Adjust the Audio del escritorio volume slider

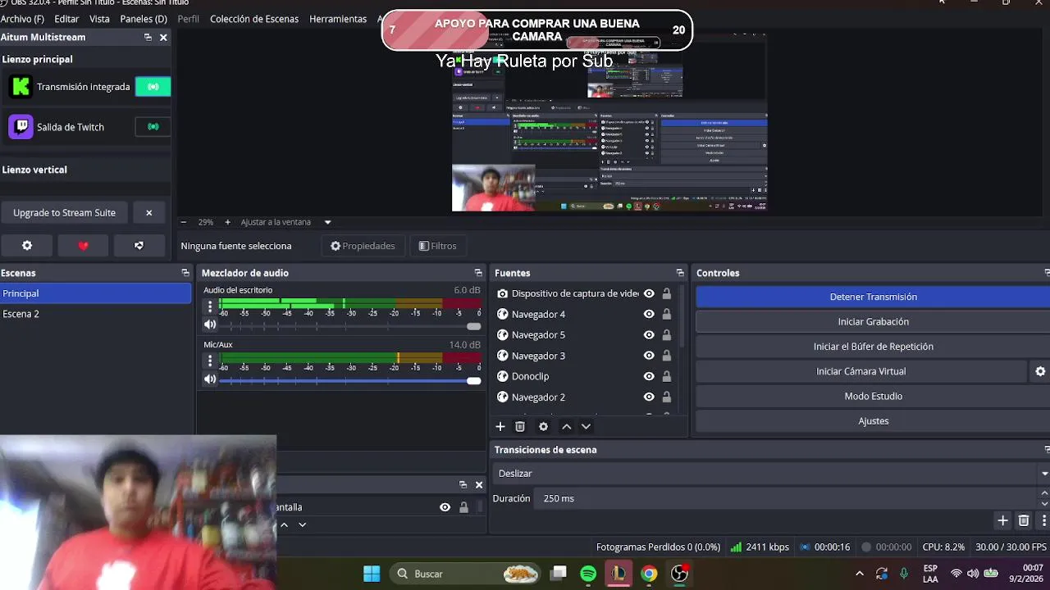tap(350, 326)
